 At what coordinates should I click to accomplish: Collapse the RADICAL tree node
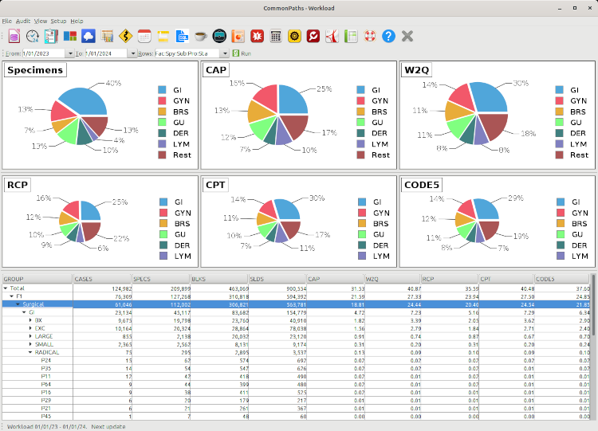30,352
